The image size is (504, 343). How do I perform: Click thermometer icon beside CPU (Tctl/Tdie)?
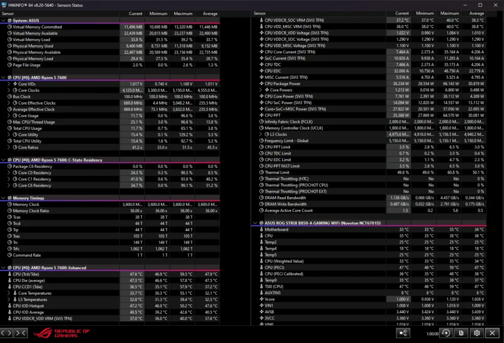click(10, 274)
